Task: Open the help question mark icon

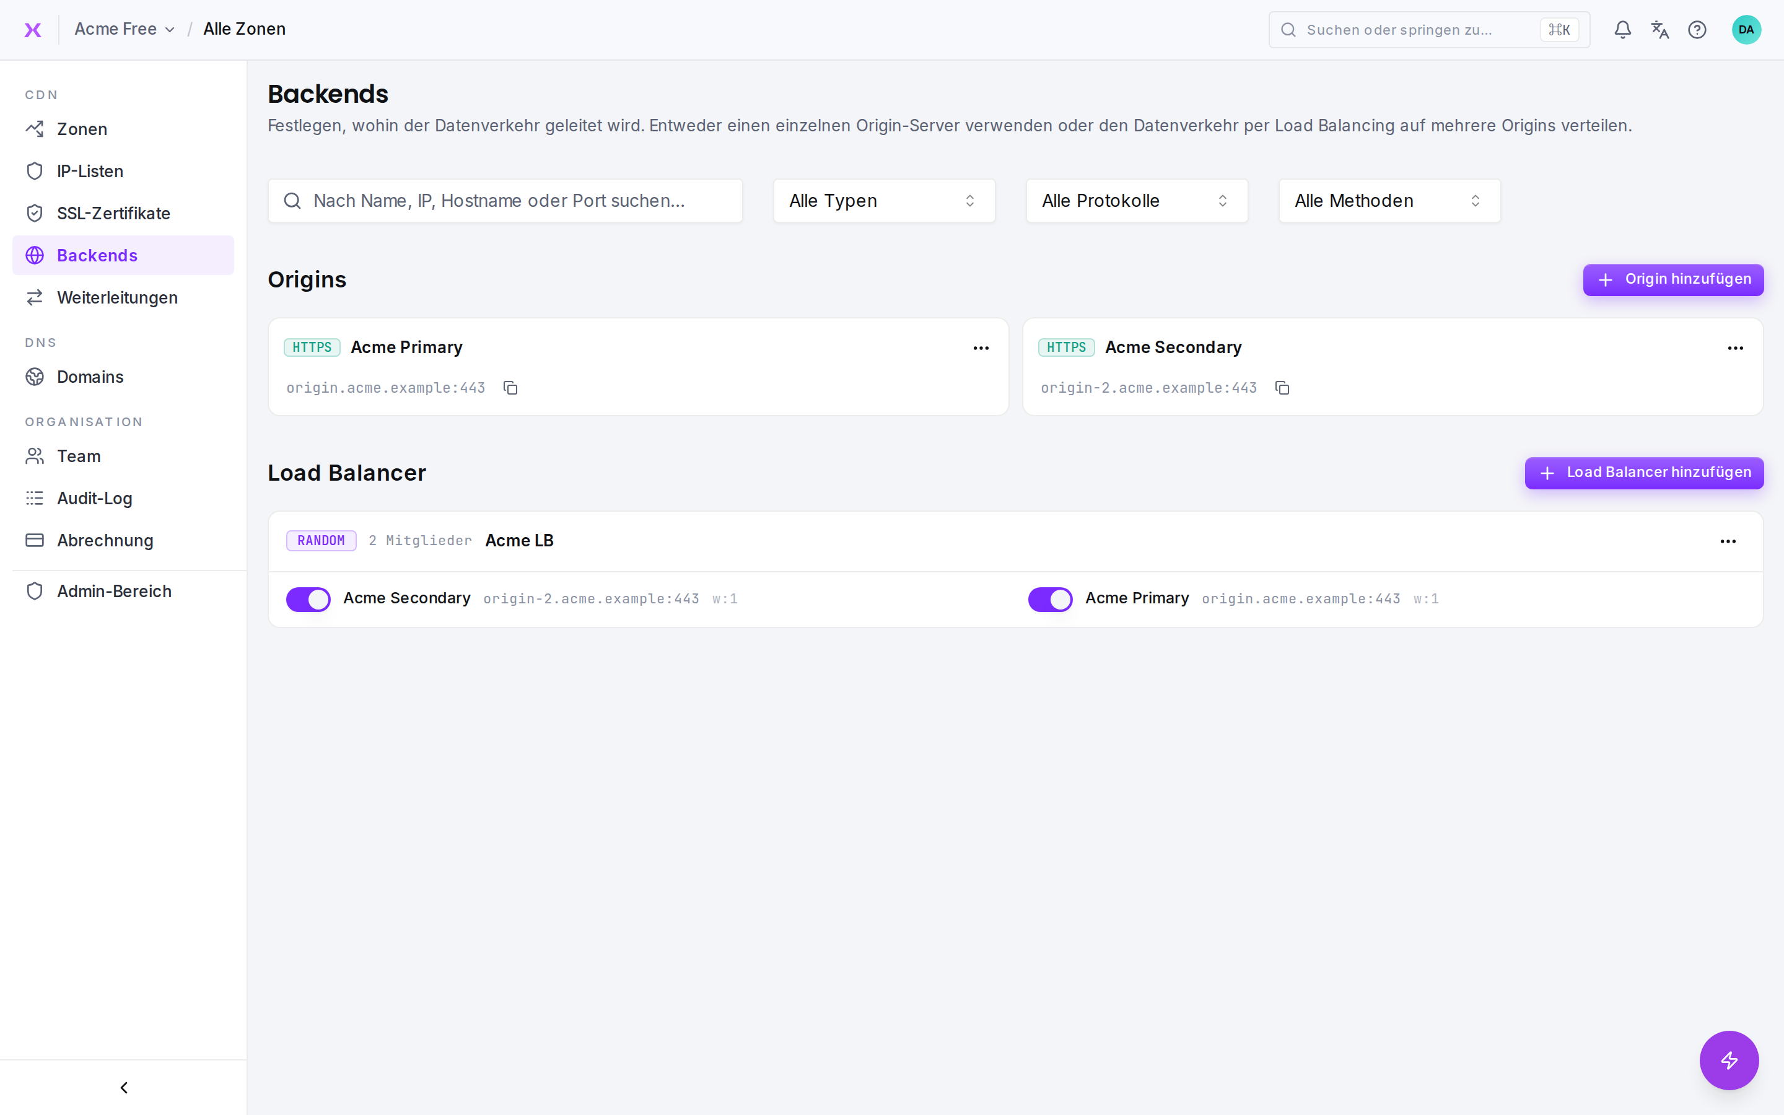Action: point(1697,30)
